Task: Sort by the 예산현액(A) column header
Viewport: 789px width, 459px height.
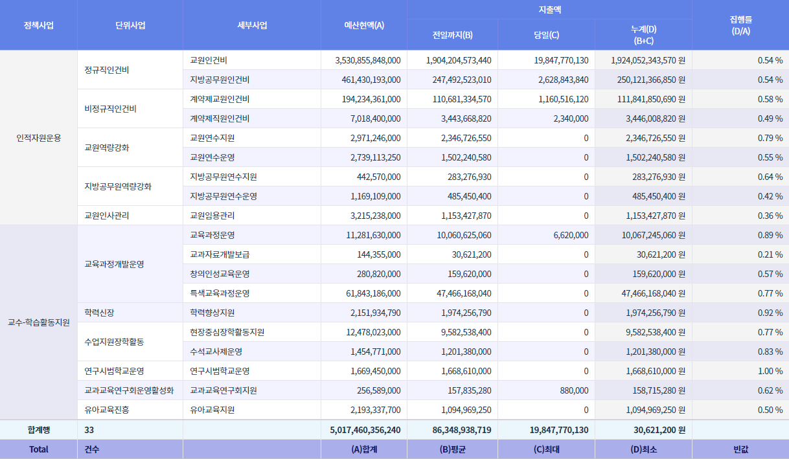Action: pos(363,25)
